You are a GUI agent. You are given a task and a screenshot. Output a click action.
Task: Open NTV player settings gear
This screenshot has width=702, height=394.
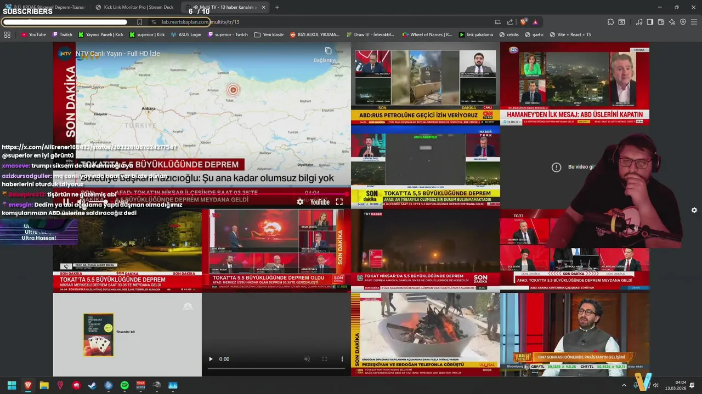(300, 201)
